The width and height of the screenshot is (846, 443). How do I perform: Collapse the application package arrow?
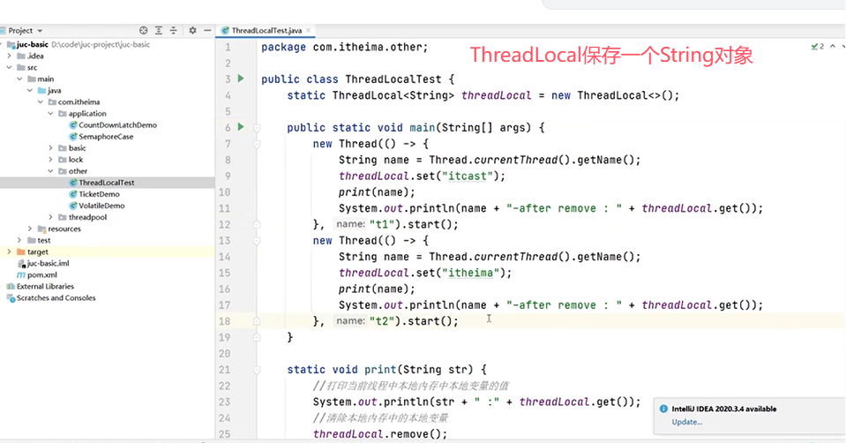coord(50,113)
